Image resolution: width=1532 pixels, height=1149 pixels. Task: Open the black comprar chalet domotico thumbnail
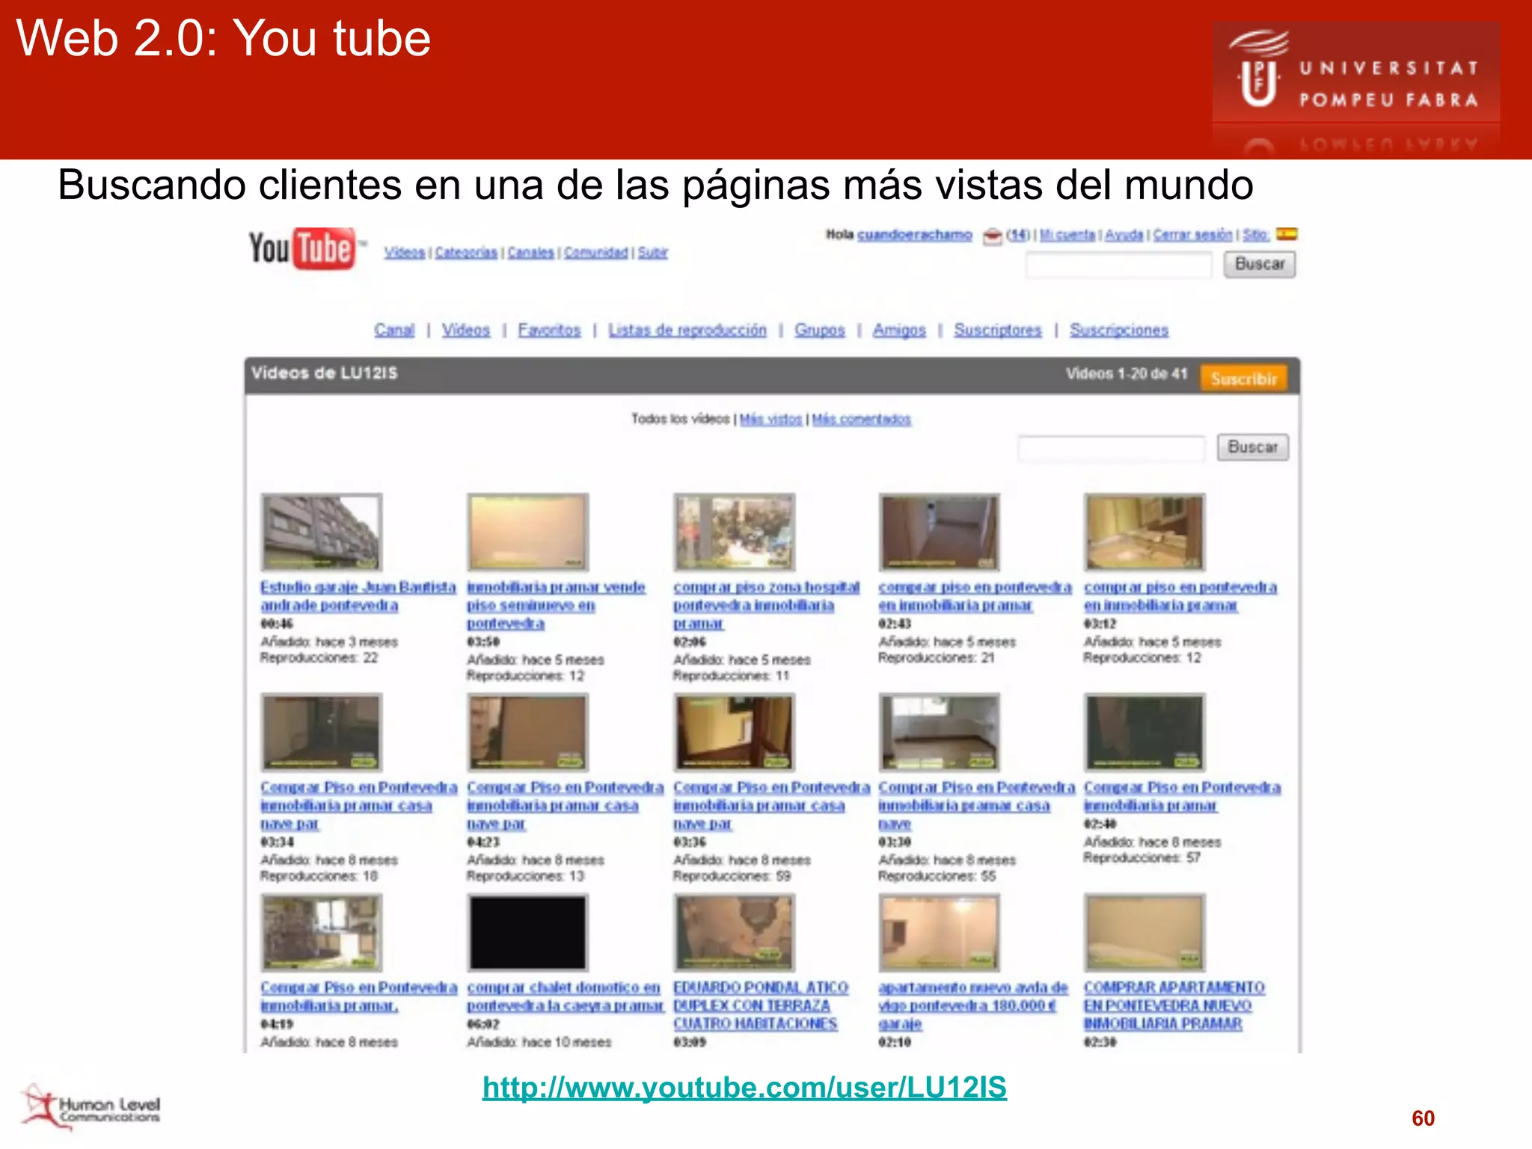tap(528, 933)
